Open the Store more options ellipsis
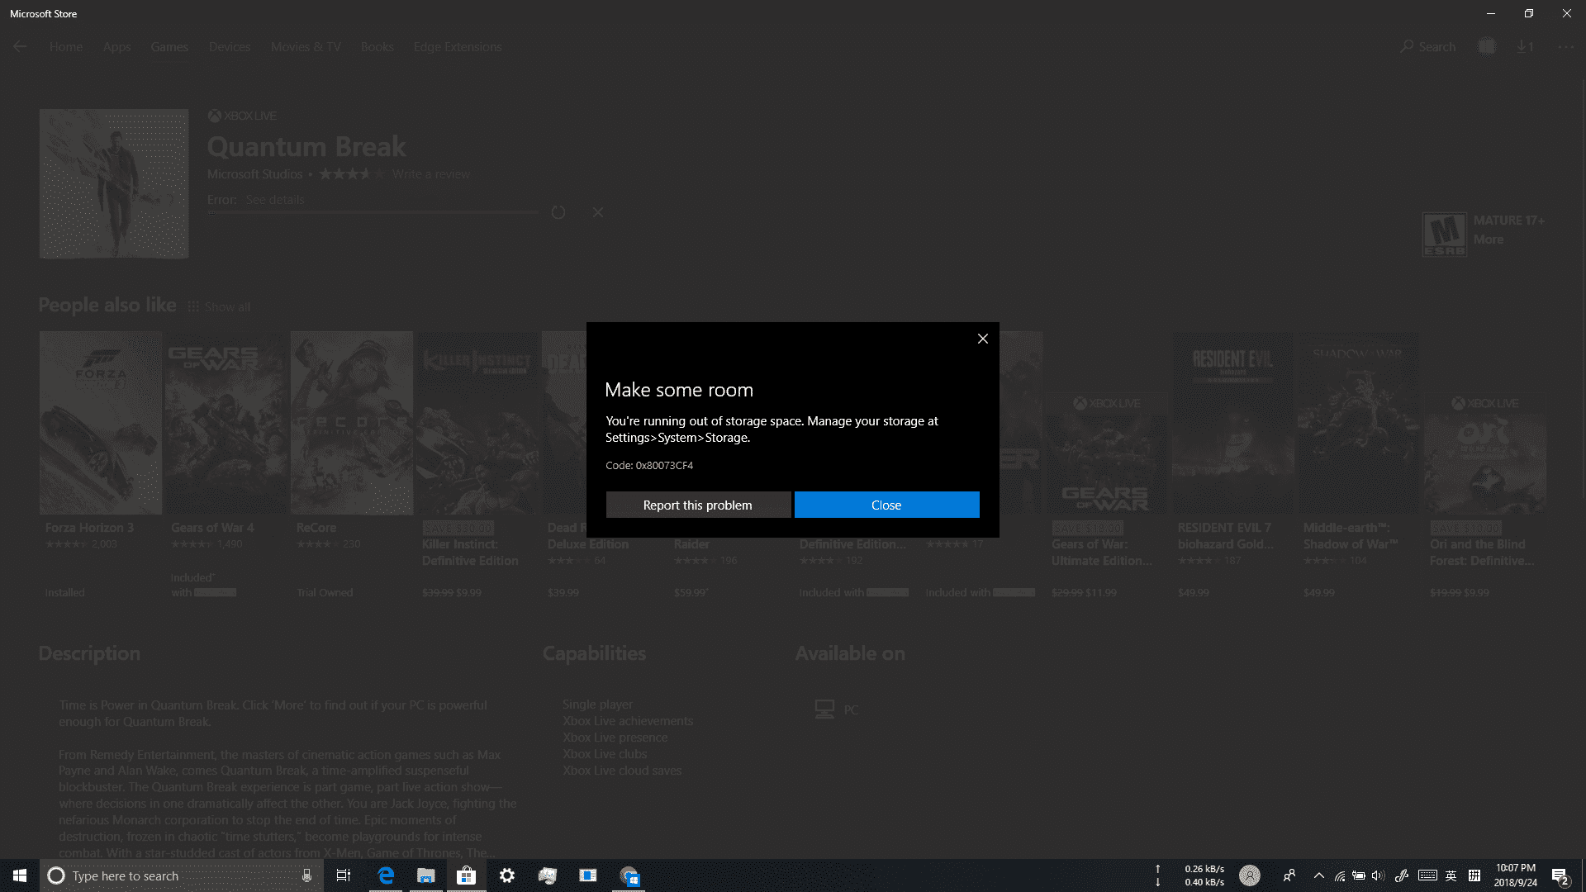 (1565, 47)
